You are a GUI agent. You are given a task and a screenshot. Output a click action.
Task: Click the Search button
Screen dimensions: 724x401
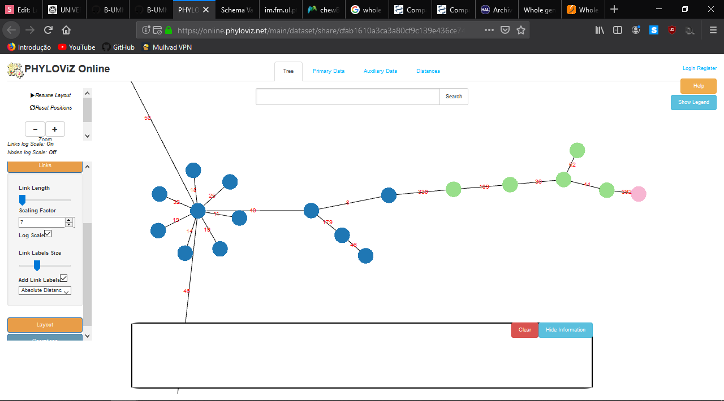[454, 97]
